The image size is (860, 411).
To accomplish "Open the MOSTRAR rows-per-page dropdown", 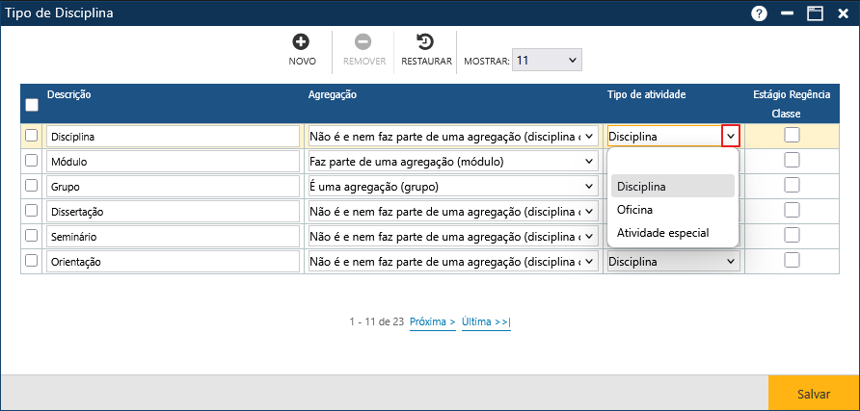I will point(547,61).
